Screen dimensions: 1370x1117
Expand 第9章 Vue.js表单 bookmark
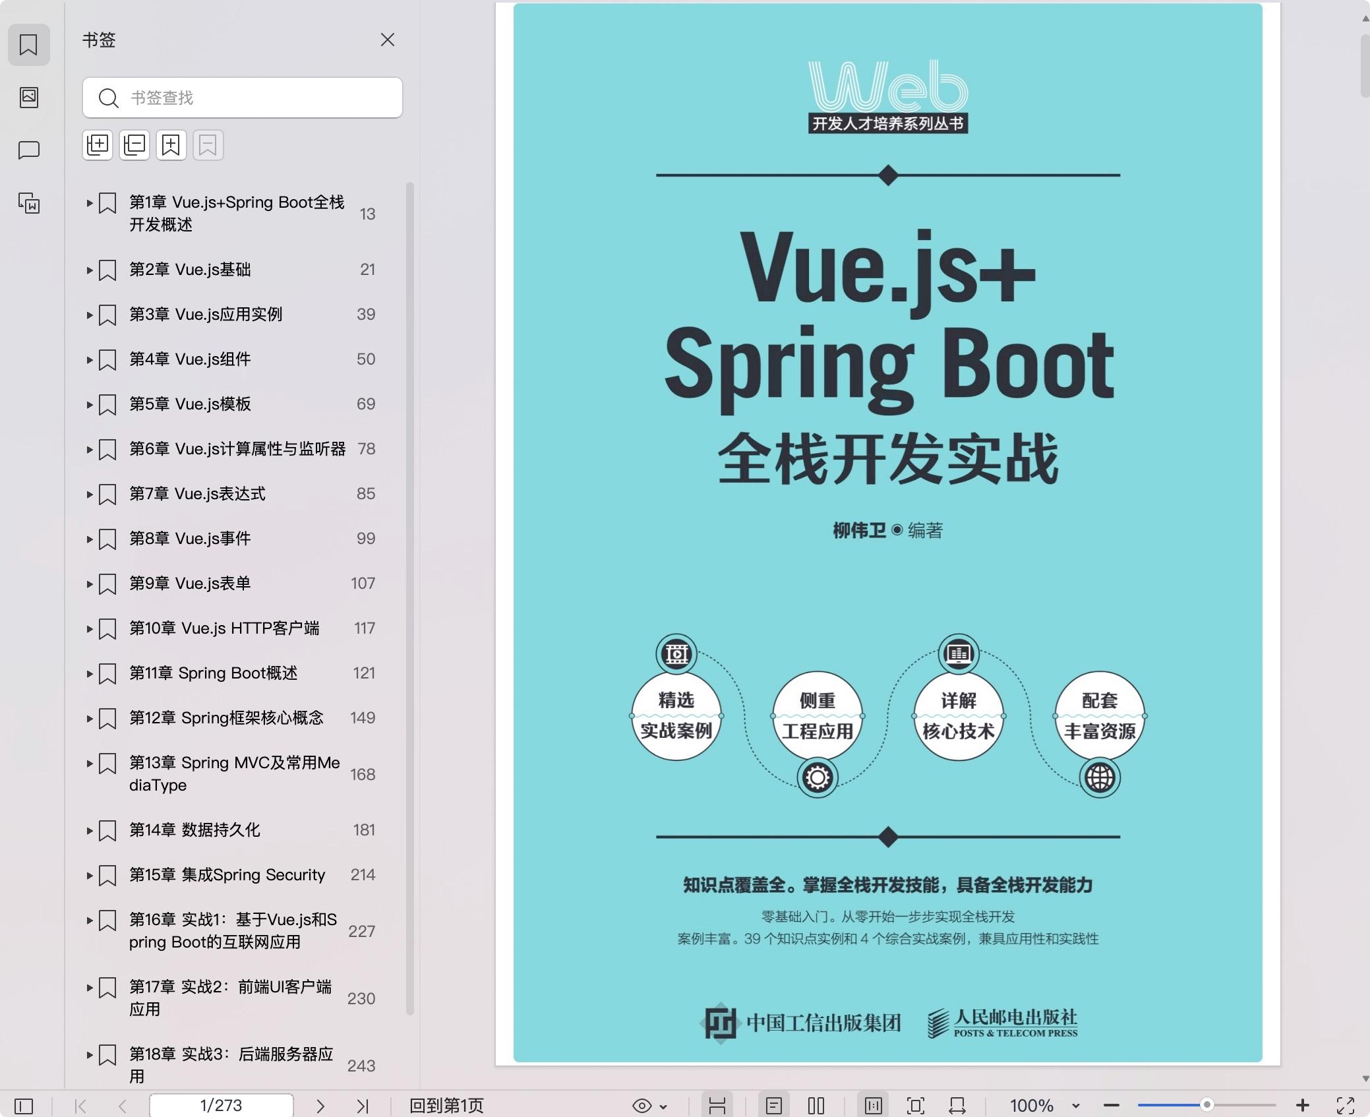pos(89,584)
